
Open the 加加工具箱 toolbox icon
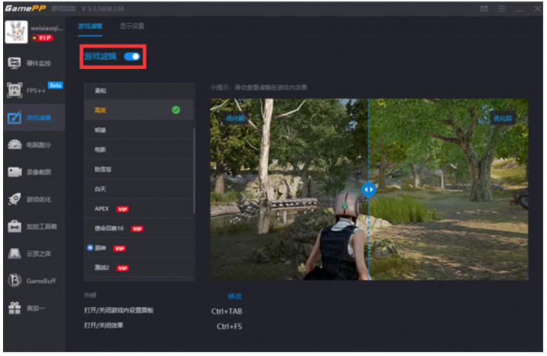click(x=15, y=226)
